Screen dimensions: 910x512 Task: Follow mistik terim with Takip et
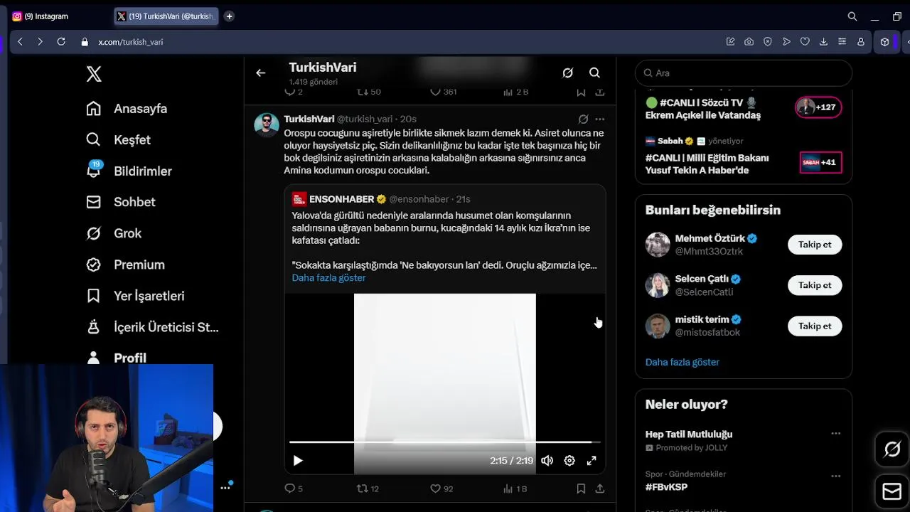[x=815, y=326]
